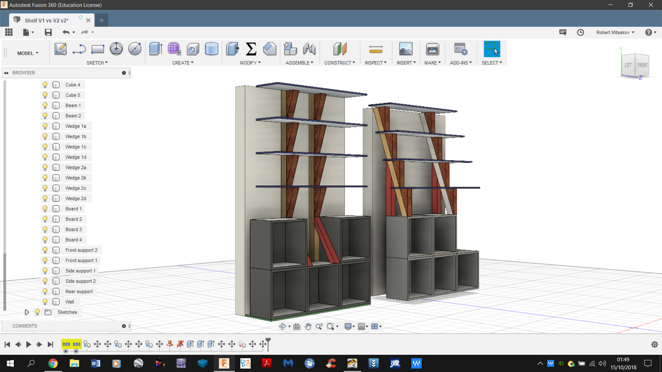This screenshot has width=662, height=372.
Task: Open the MAKE menu
Action: coord(432,63)
